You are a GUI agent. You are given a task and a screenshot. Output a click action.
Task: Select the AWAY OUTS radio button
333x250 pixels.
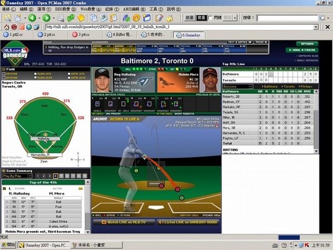(x=36, y=78)
